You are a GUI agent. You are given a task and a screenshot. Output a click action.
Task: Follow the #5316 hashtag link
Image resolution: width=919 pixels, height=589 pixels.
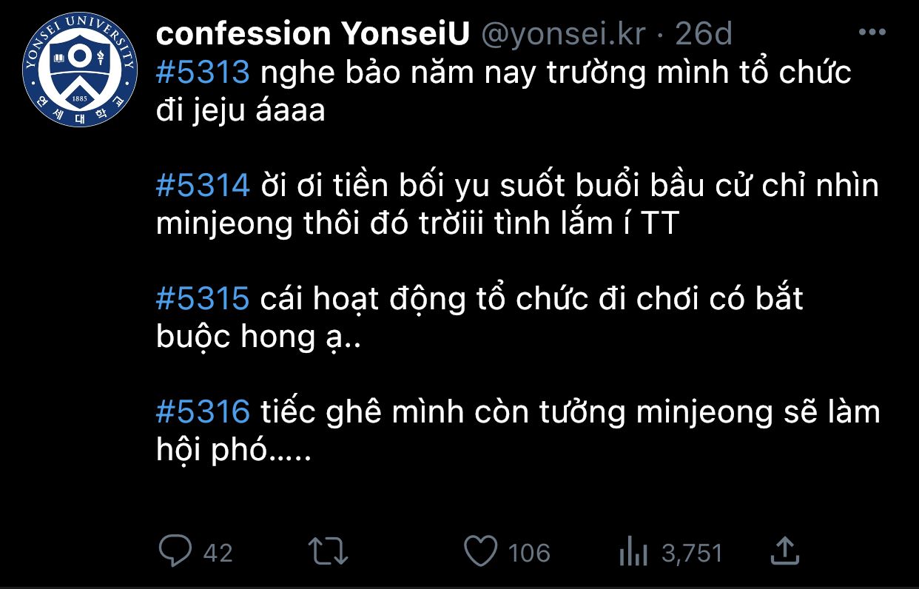(x=203, y=411)
